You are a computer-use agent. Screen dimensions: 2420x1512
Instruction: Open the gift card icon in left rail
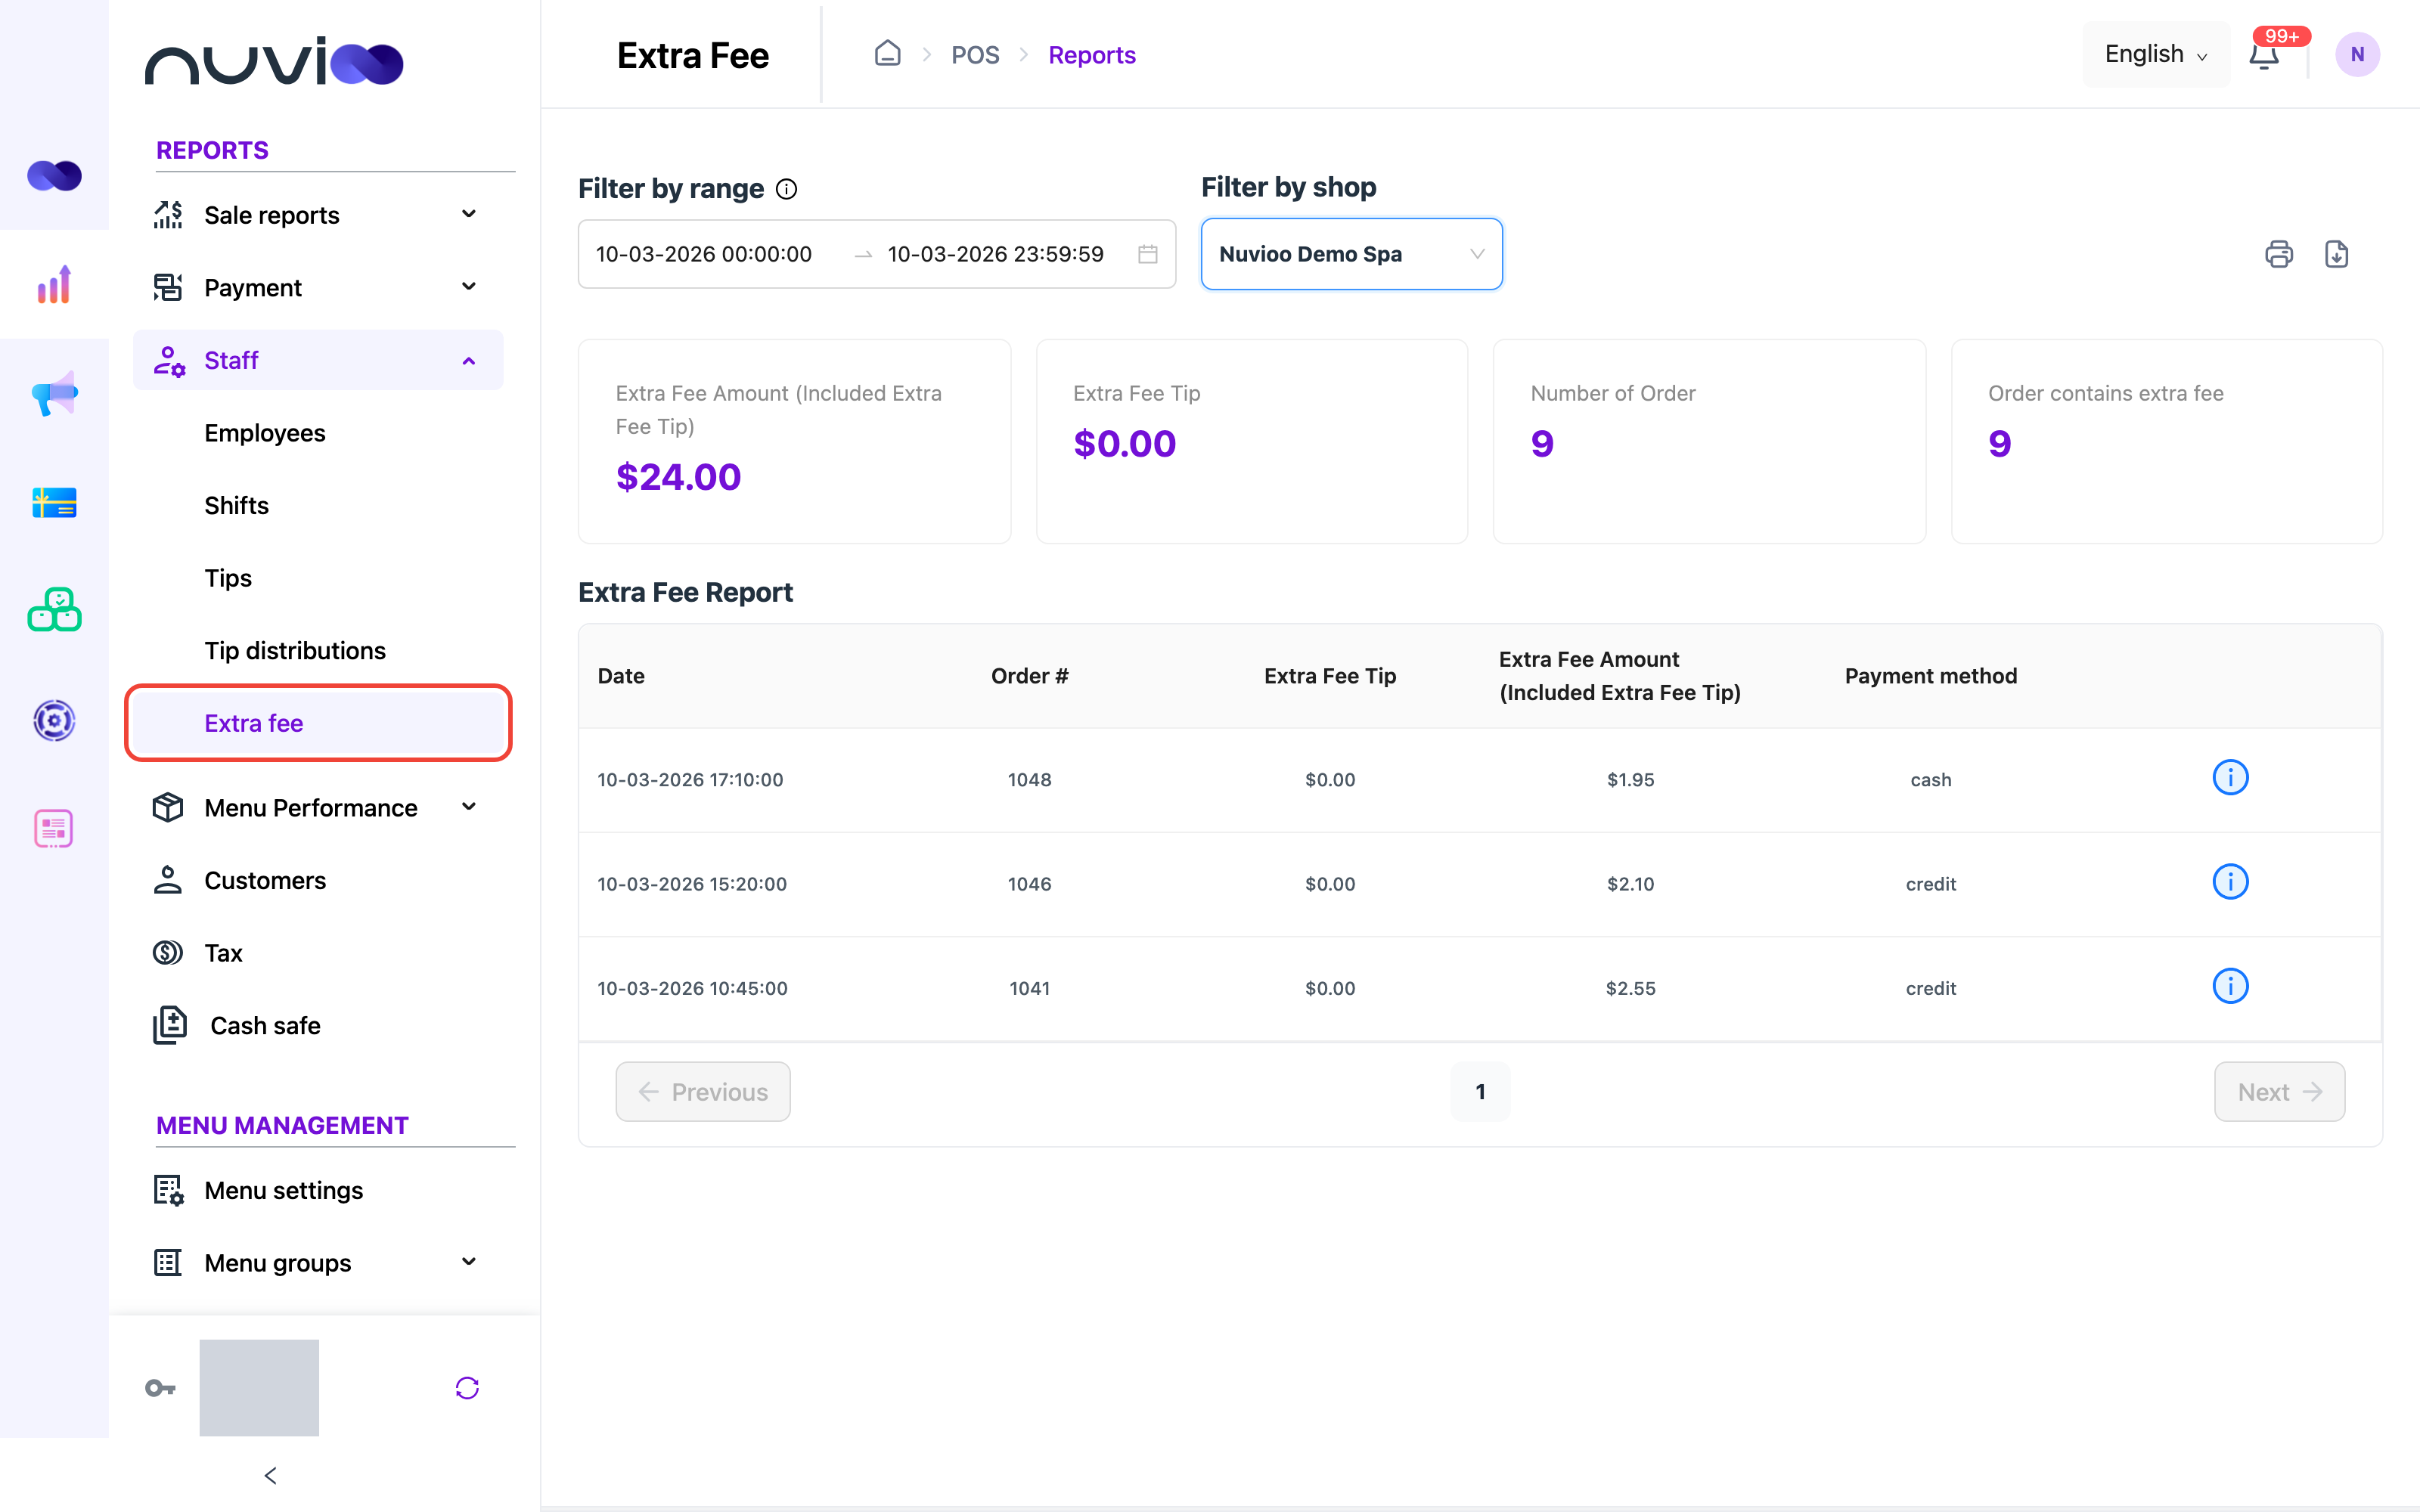(x=54, y=502)
